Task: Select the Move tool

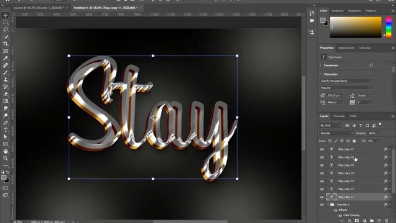Action: (6, 15)
